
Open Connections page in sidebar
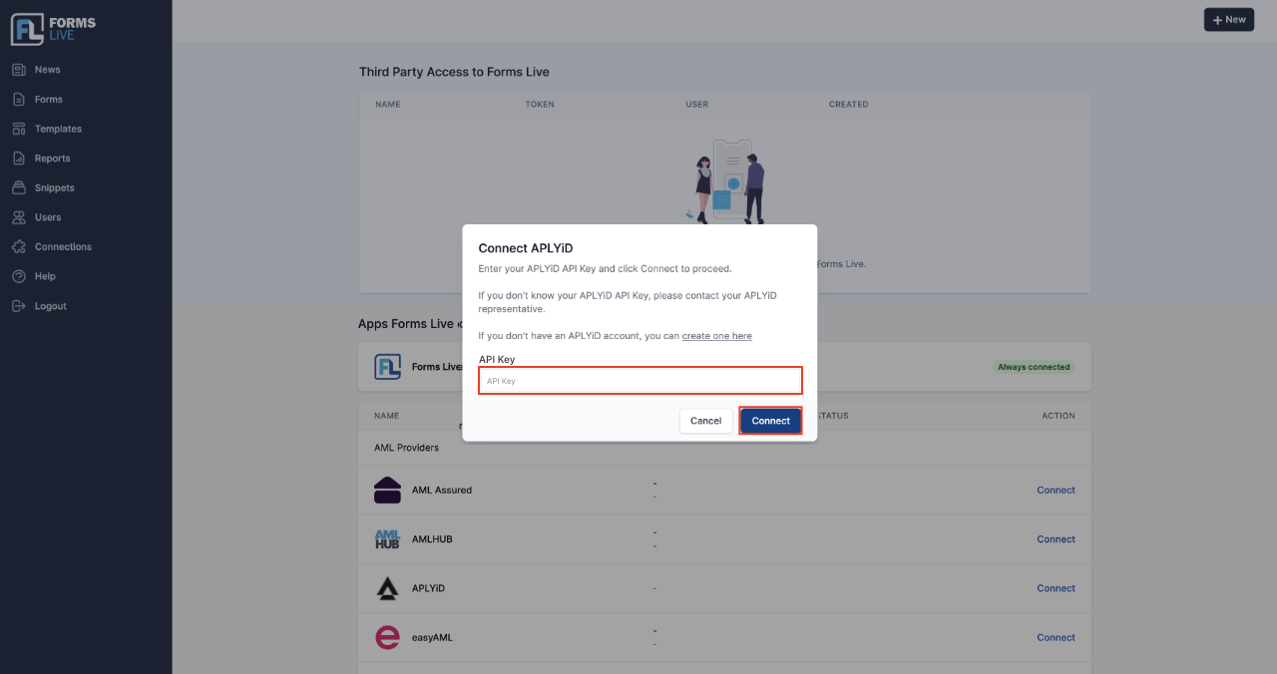(63, 246)
